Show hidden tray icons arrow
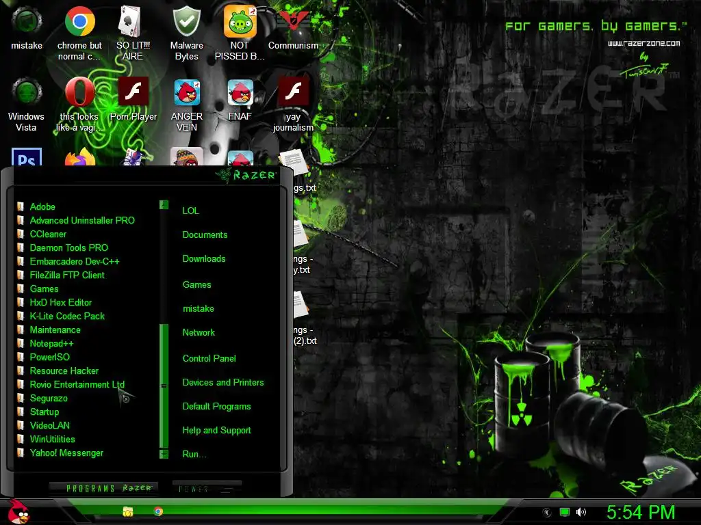 [x=547, y=513]
